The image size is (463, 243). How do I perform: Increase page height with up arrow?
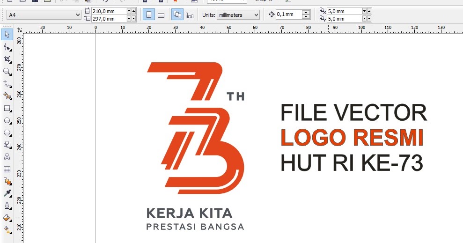point(133,19)
